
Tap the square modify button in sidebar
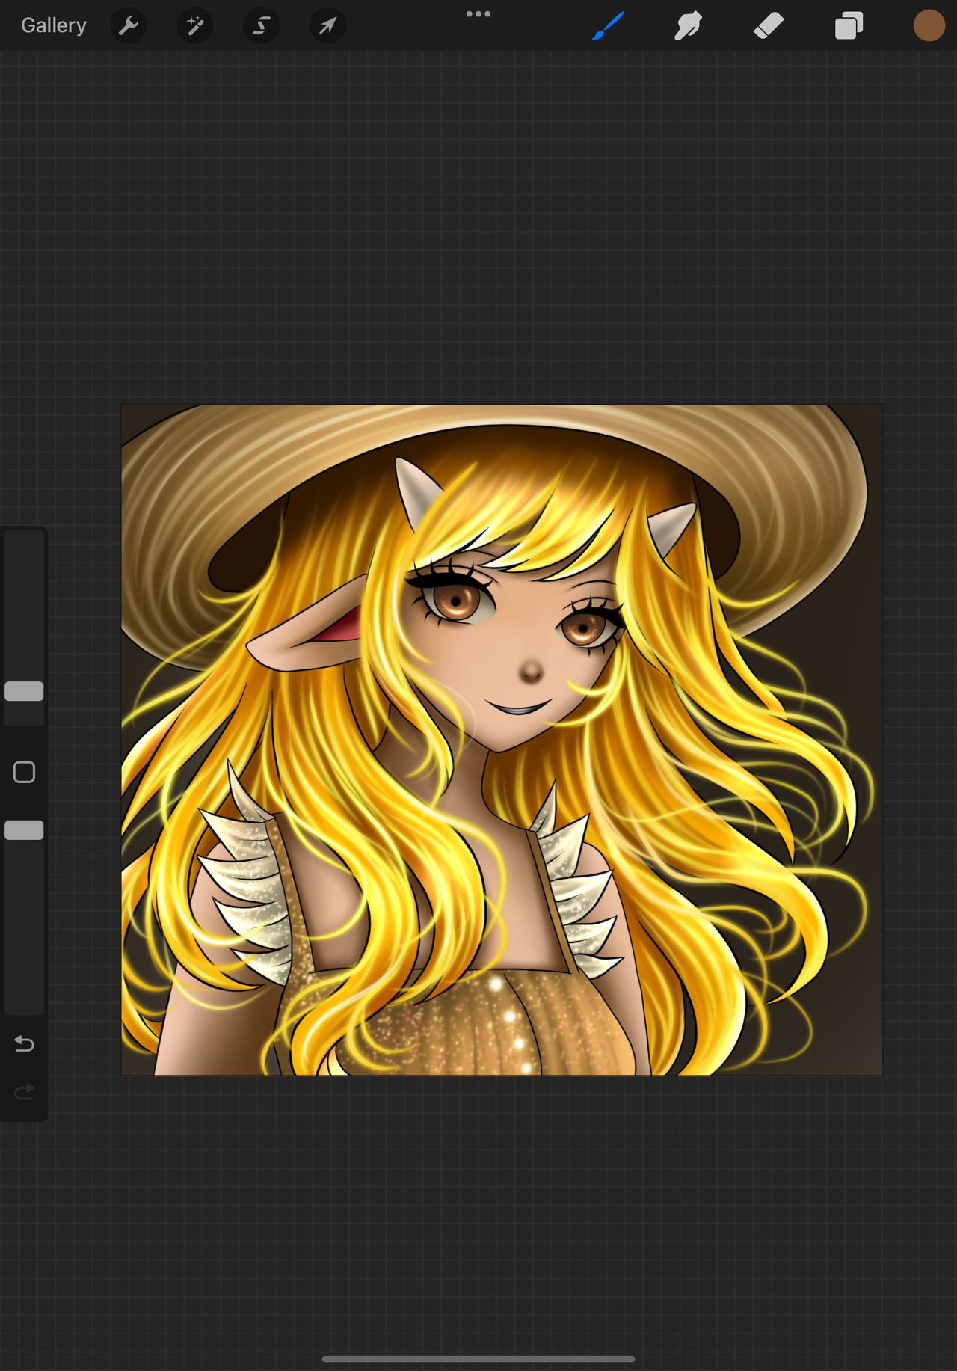(24, 772)
